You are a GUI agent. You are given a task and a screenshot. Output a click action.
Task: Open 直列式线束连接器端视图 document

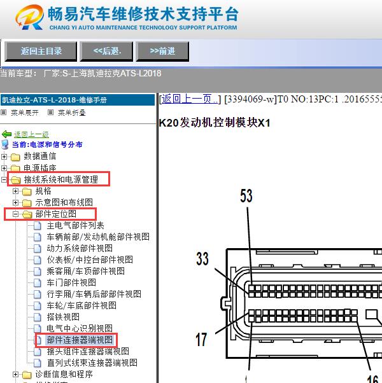pyautogui.click(x=92, y=363)
